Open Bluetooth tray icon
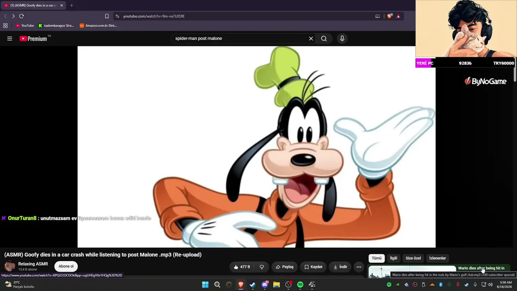 441,285
